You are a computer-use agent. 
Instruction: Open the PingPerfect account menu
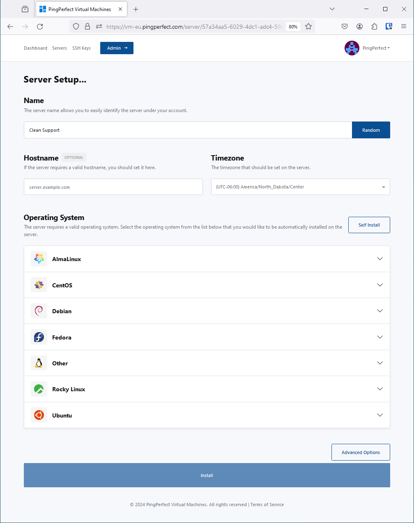click(368, 48)
